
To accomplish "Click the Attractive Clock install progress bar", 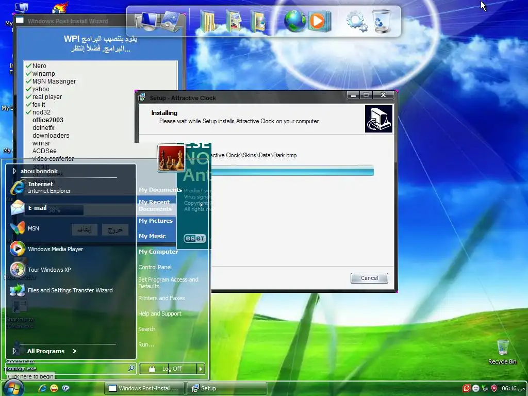I will [292, 171].
